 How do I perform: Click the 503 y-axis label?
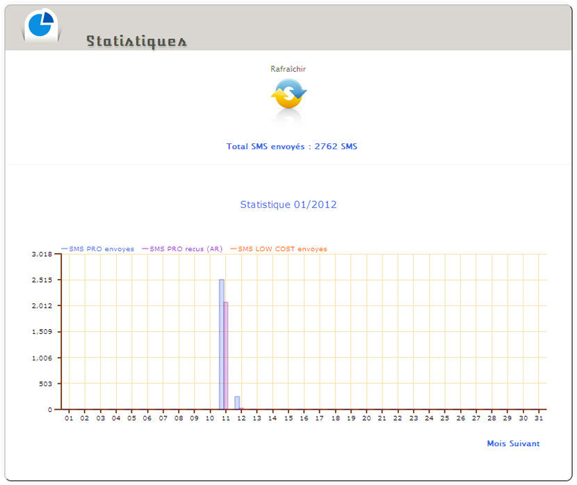(46, 383)
